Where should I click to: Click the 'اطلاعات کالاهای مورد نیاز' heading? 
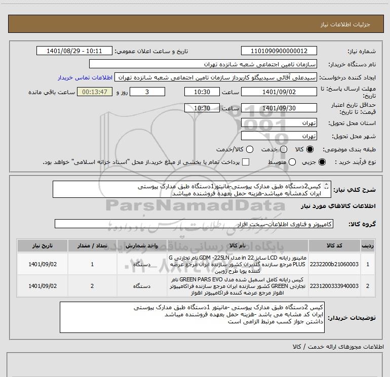click(x=338, y=206)
